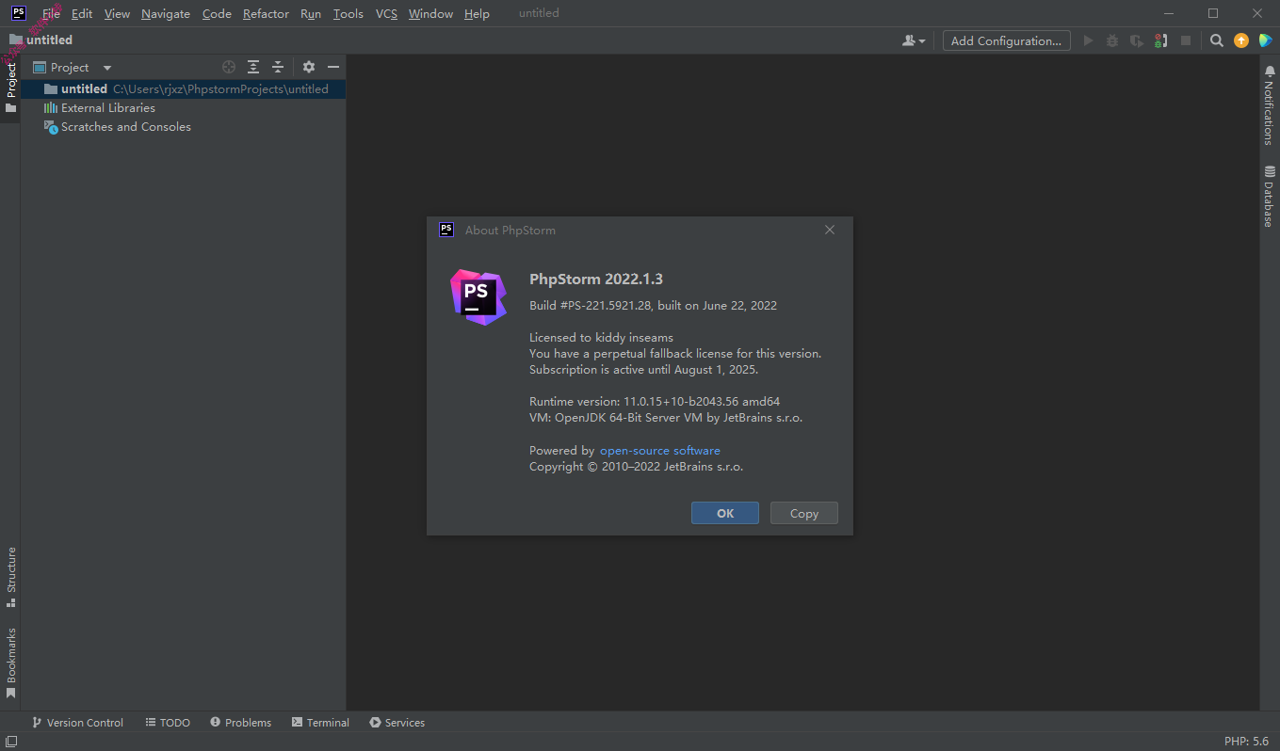Click PHP: 5.6 language level in status bar

click(1246, 742)
